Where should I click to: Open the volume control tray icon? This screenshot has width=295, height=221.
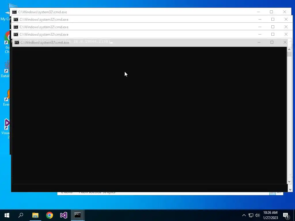point(258,215)
